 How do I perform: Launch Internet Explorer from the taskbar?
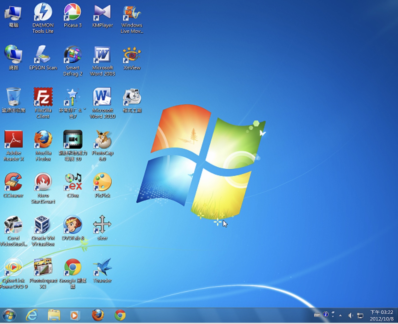coord(32,315)
